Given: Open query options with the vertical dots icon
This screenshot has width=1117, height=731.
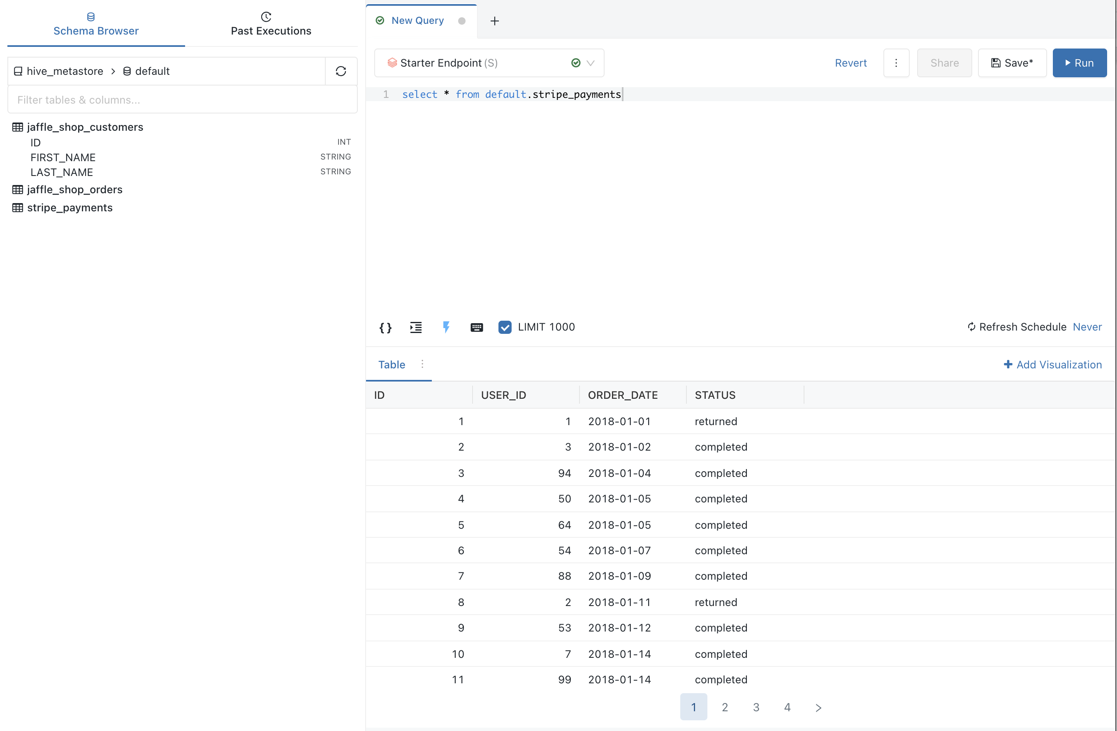Looking at the screenshot, I should [897, 63].
